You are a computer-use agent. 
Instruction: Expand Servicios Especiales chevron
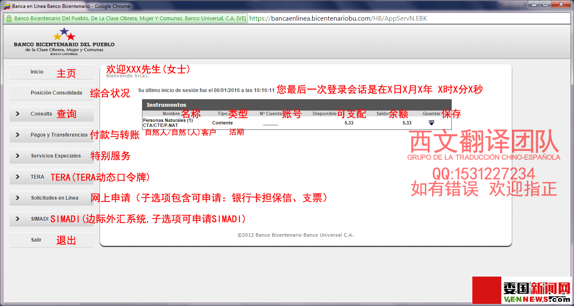[18, 156]
